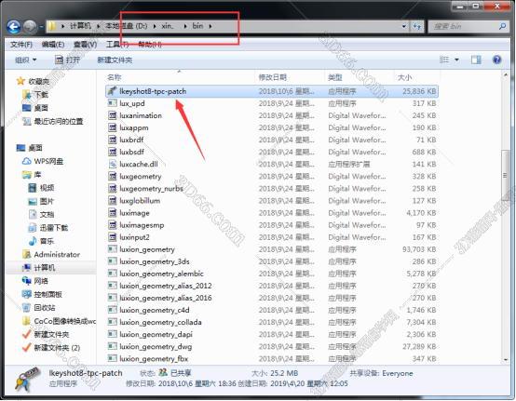Open the 文件(F) menu
This screenshot has height=401, width=516.
pyautogui.click(x=21, y=45)
